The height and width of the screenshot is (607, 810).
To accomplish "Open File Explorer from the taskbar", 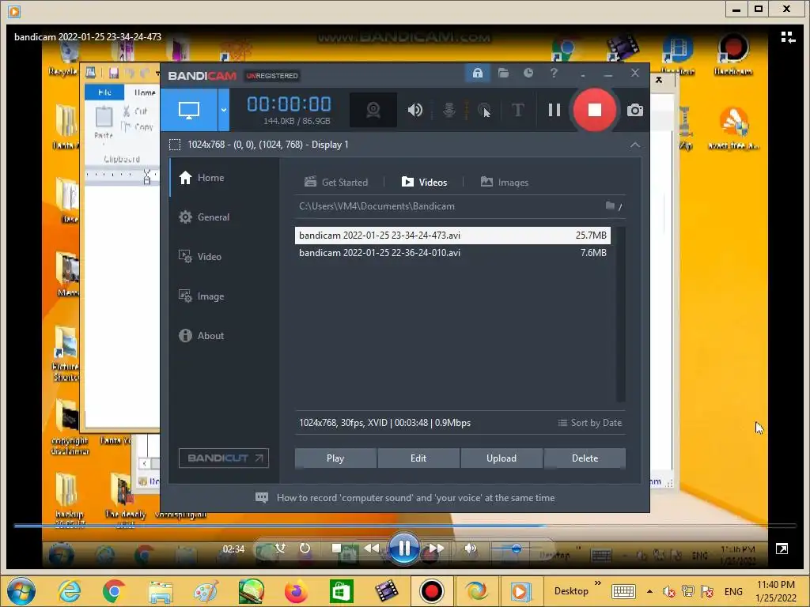I will (161, 591).
